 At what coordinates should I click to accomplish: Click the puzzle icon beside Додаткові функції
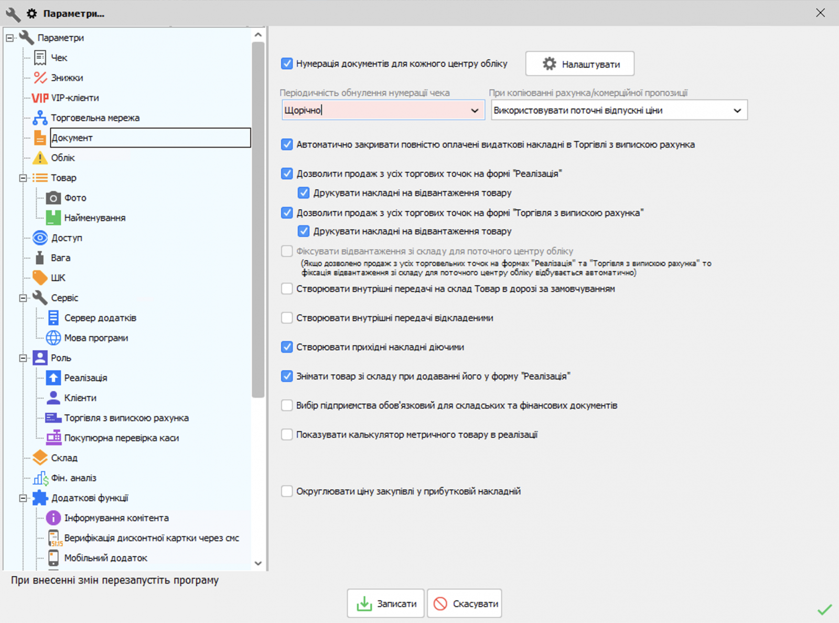40,498
